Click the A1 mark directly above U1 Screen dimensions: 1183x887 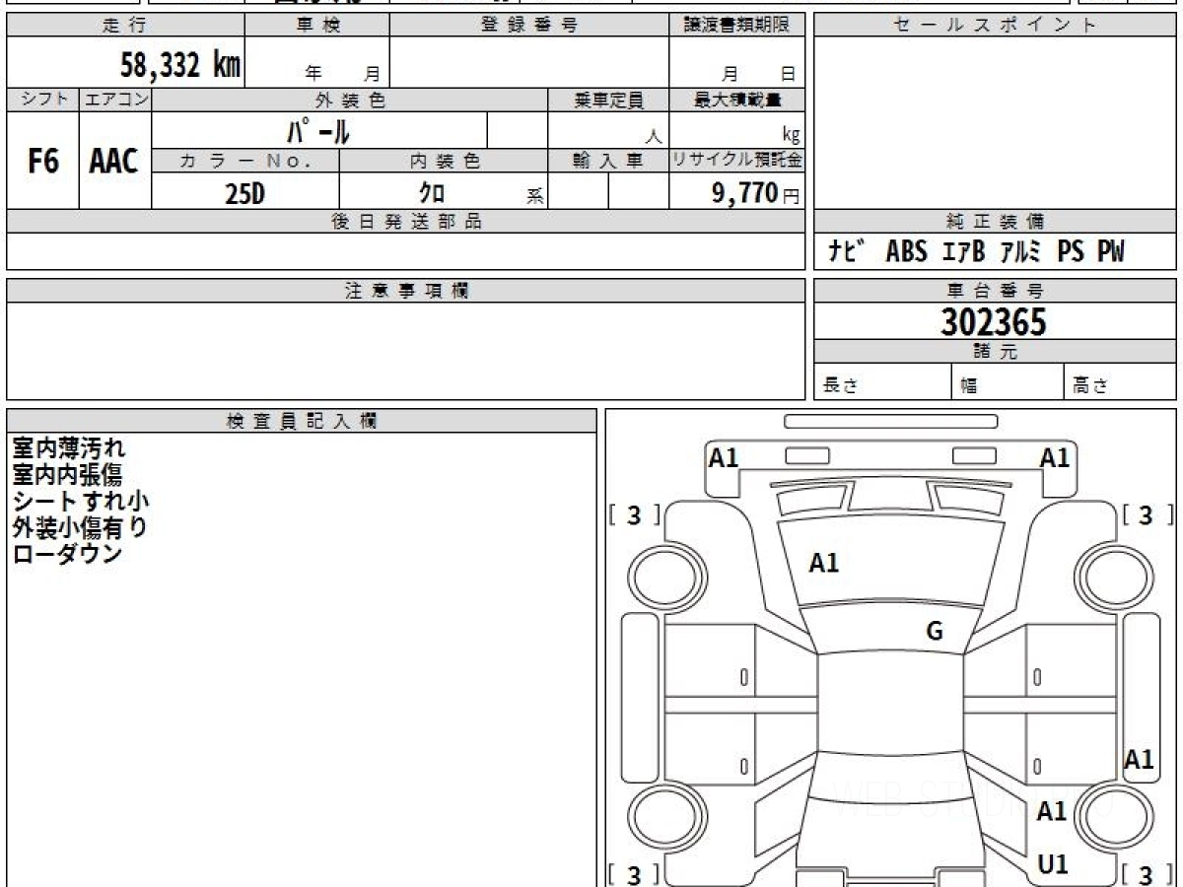tap(1052, 811)
